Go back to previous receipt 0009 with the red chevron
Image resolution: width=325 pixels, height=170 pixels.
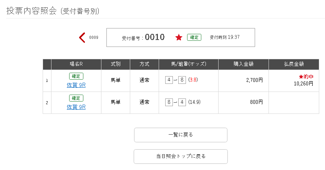tap(82, 38)
